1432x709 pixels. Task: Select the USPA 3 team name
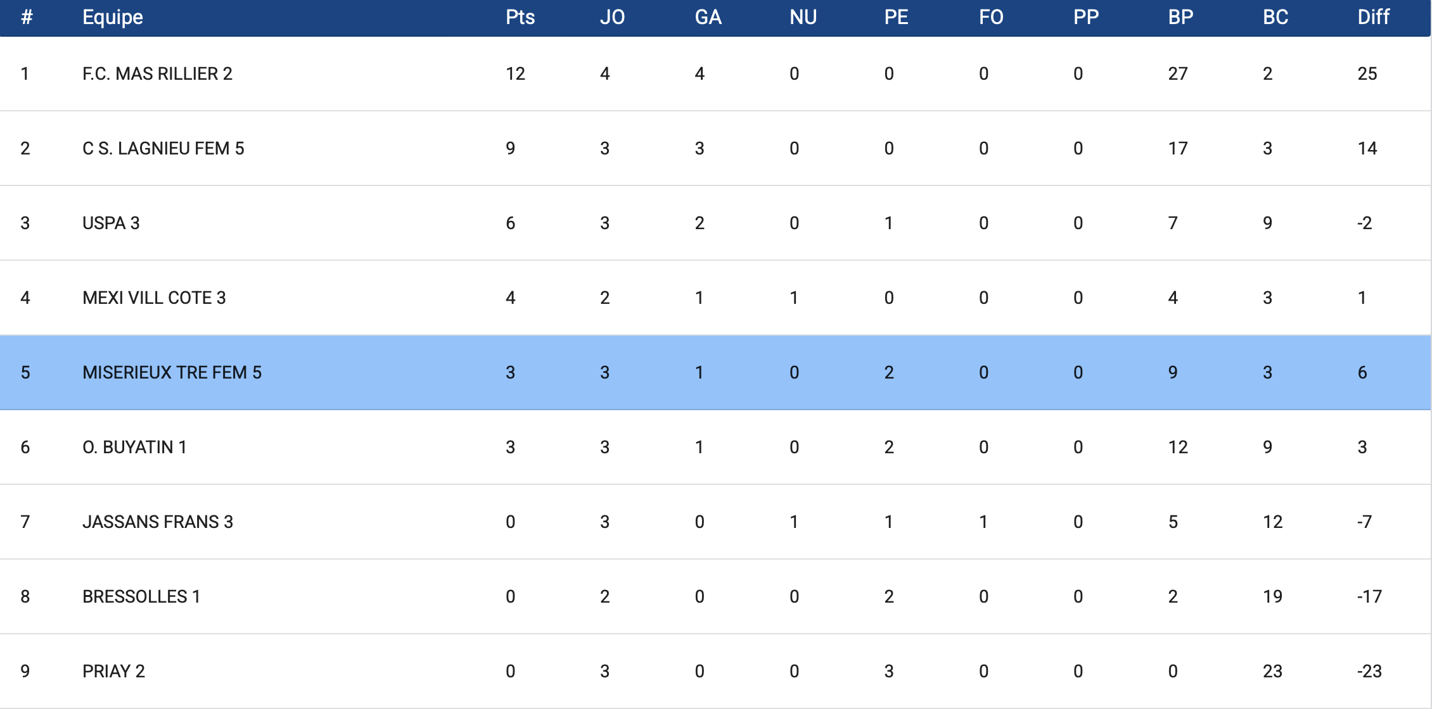point(111,223)
